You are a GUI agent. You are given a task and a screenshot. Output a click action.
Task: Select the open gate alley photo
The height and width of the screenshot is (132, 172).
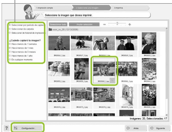[x=127, y=95]
